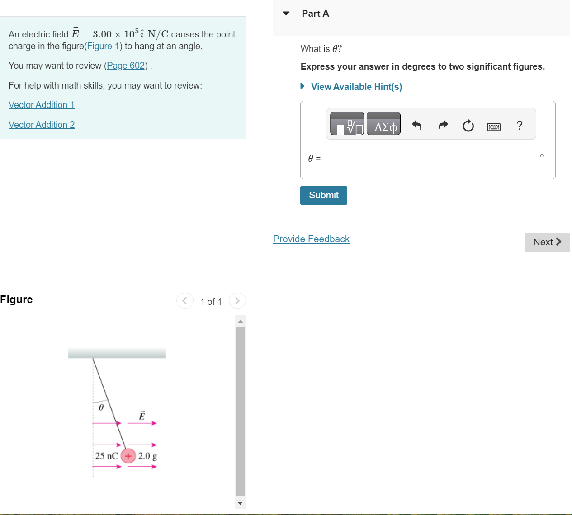572x515 pixels.
Task: Reset the answer with the refresh icon
Action: click(468, 125)
